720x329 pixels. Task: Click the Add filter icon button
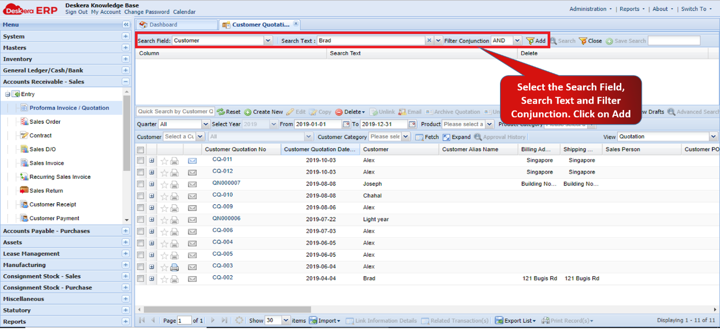coord(535,41)
